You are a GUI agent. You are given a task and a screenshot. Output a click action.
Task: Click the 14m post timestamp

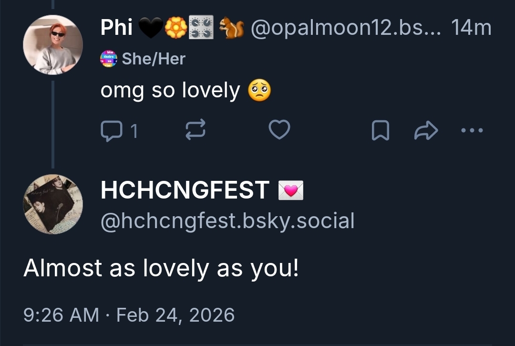(x=471, y=28)
